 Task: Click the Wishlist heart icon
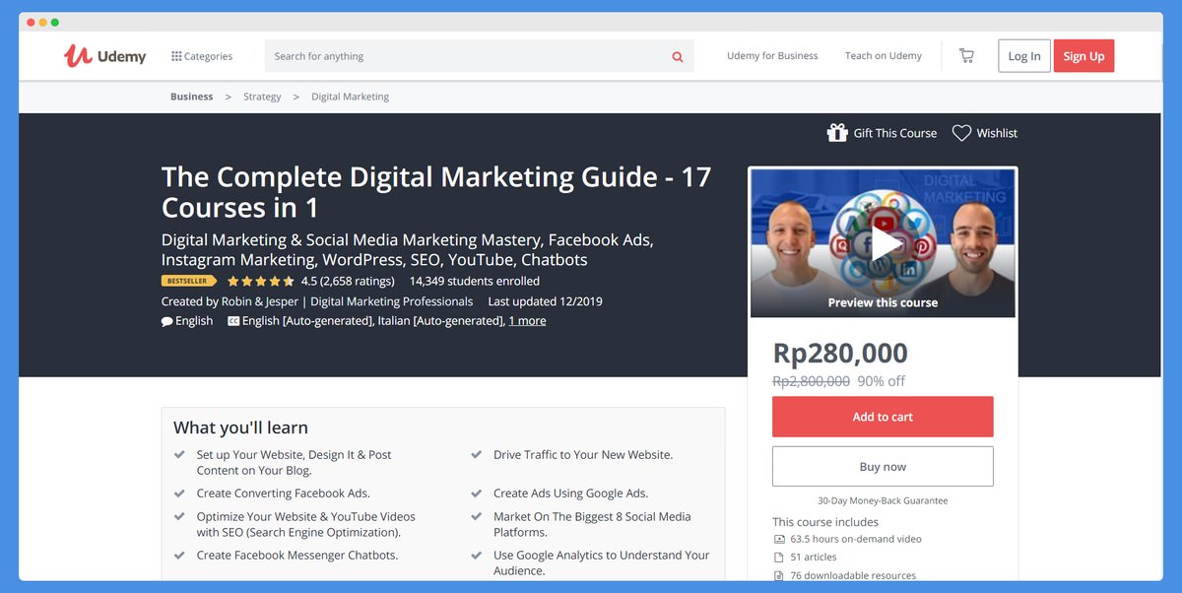(x=961, y=133)
